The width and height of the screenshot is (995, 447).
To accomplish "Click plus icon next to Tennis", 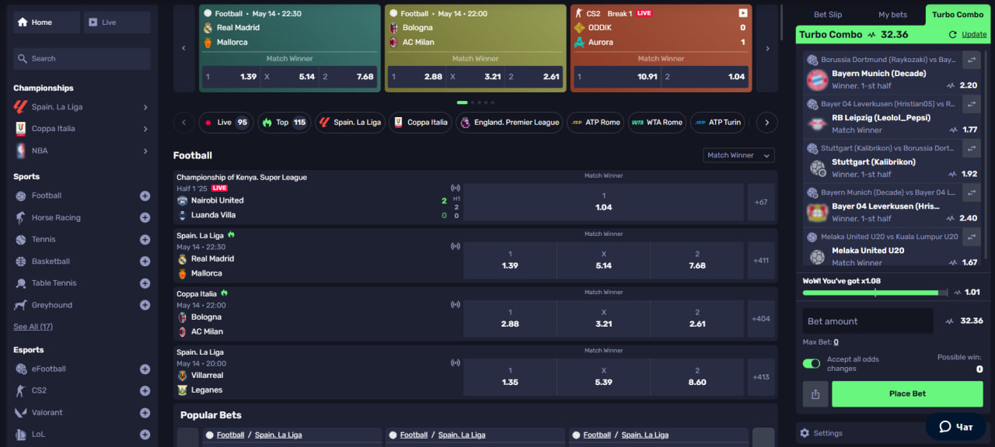I will [x=145, y=239].
